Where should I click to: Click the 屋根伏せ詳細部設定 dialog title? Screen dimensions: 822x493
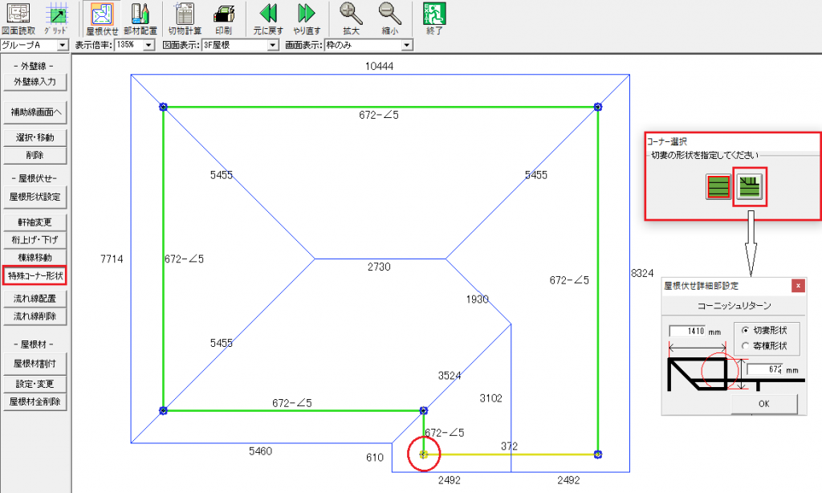(x=701, y=286)
